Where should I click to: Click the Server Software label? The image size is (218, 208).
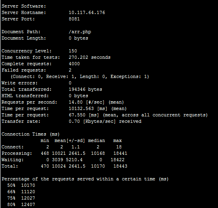[x=24, y=6]
